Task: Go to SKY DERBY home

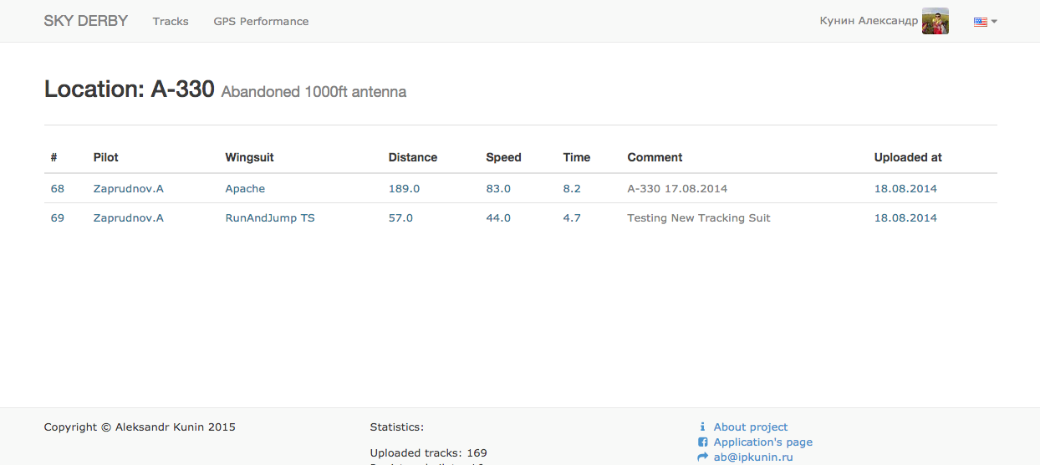Action: click(86, 21)
